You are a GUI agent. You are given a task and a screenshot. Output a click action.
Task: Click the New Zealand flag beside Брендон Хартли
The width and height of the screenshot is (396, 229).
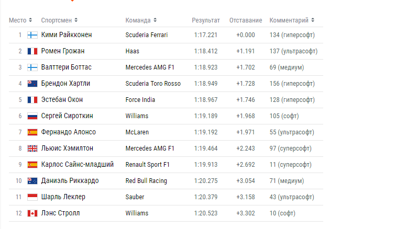tap(32, 84)
